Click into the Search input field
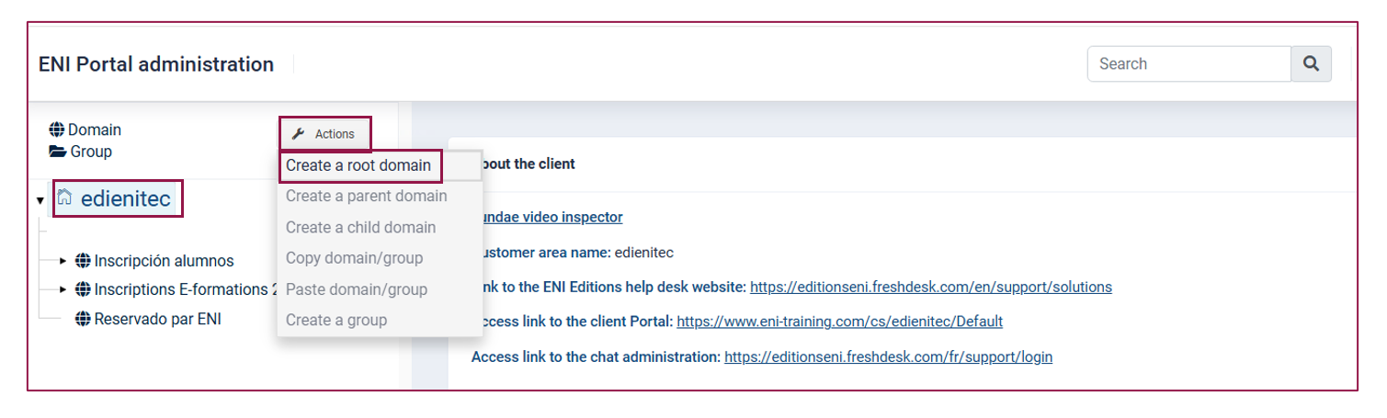The width and height of the screenshot is (1387, 418). pyautogui.click(x=1189, y=64)
